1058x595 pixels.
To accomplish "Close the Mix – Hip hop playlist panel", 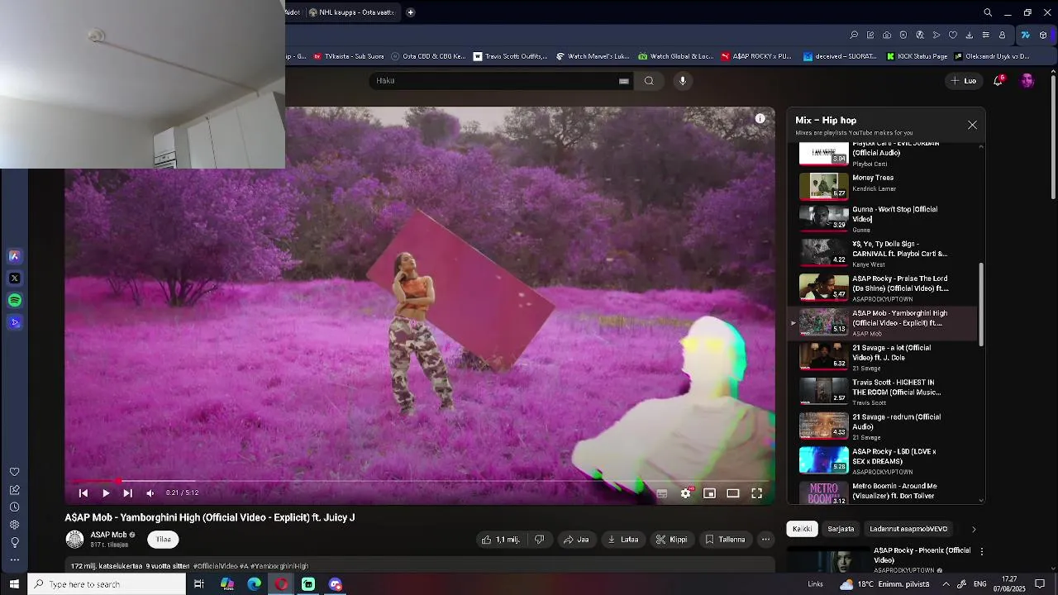I will pos(972,125).
